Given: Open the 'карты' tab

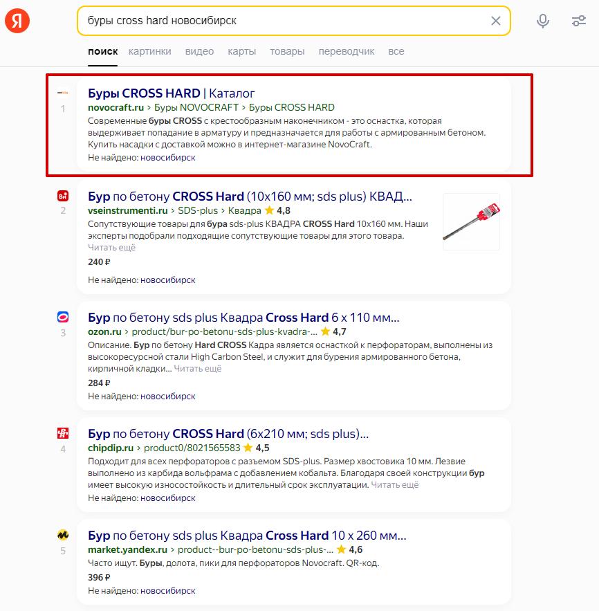Looking at the screenshot, I should pyautogui.click(x=242, y=51).
